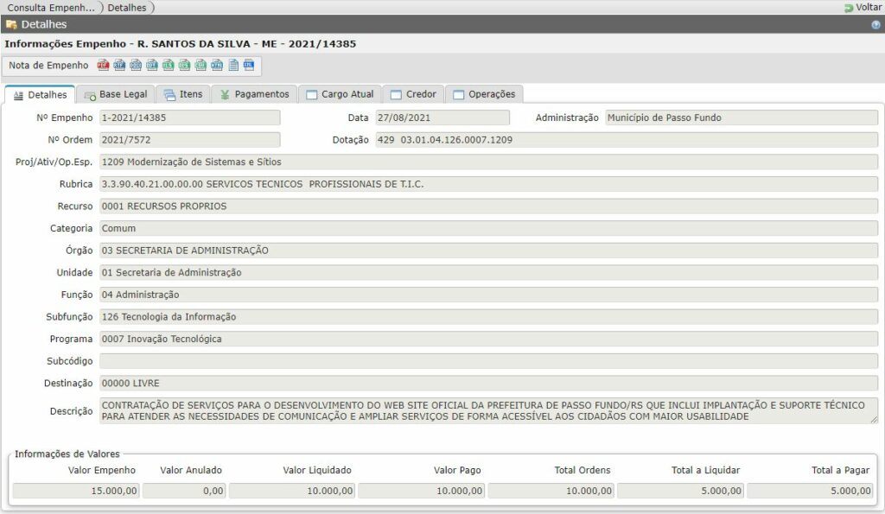Export Nota de Empenho as CSV
Image resolution: width=885 pixels, height=514 pixels.
pos(201,65)
